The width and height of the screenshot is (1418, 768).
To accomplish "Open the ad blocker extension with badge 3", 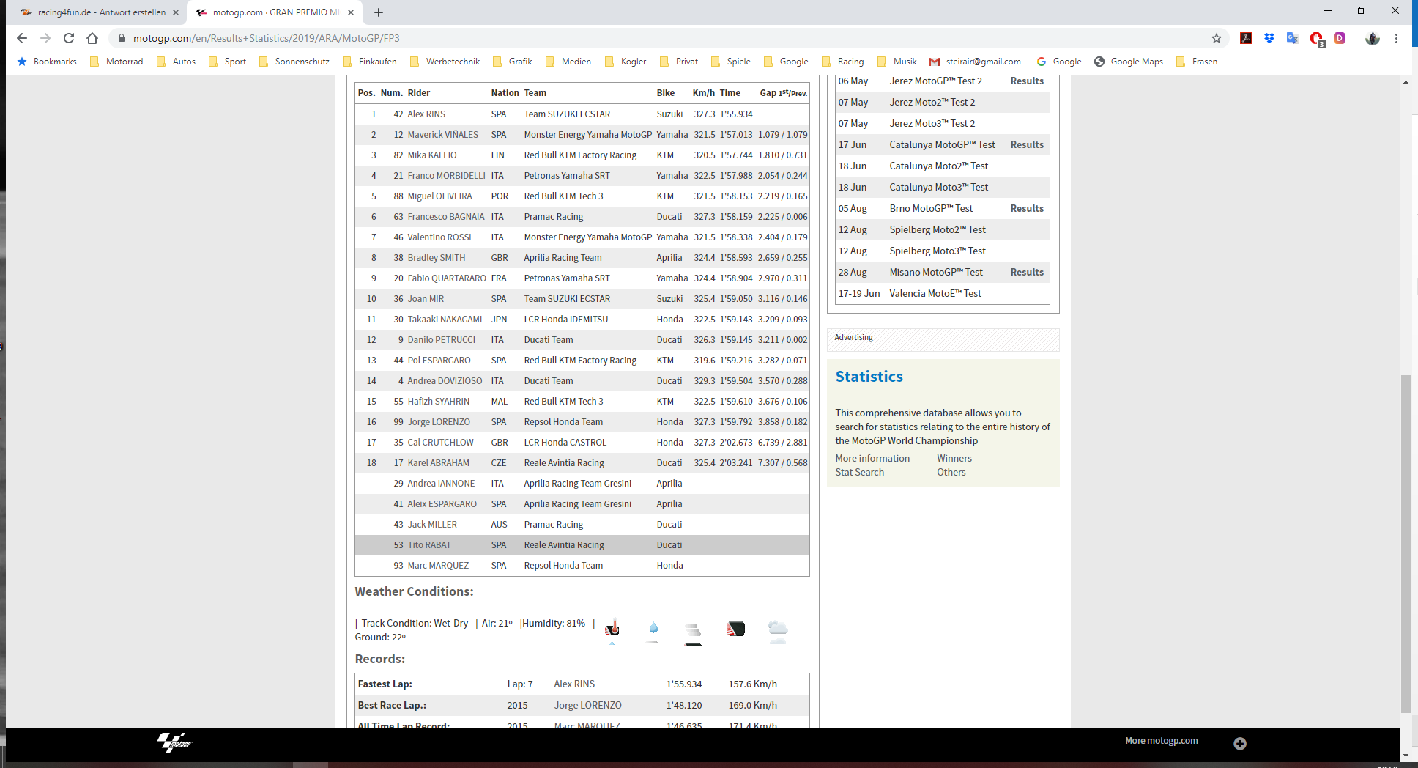I will tap(1316, 38).
